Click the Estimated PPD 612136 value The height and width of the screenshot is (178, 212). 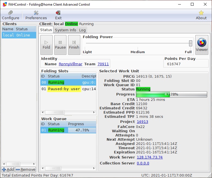pyautogui.click(x=143, y=112)
